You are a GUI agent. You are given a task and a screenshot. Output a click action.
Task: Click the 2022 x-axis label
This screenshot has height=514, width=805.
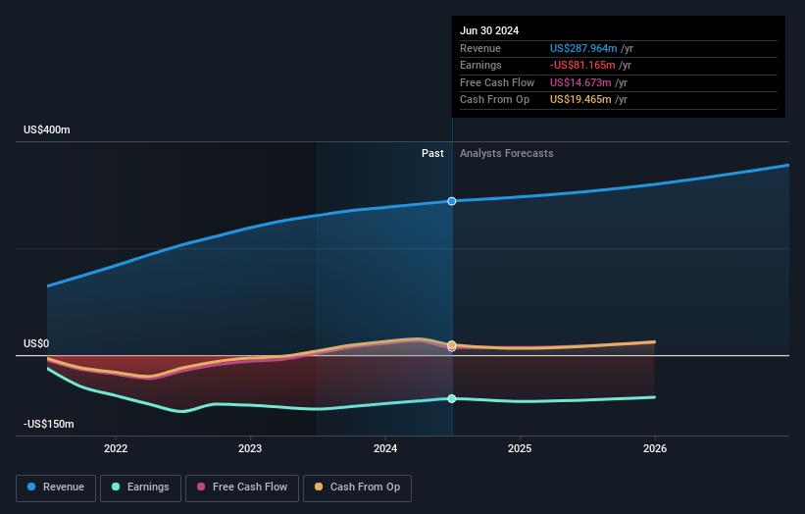116,448
